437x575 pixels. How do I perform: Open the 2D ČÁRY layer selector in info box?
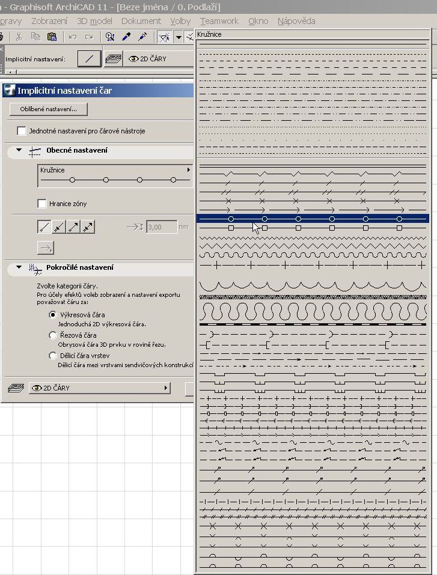coord(160,59)
